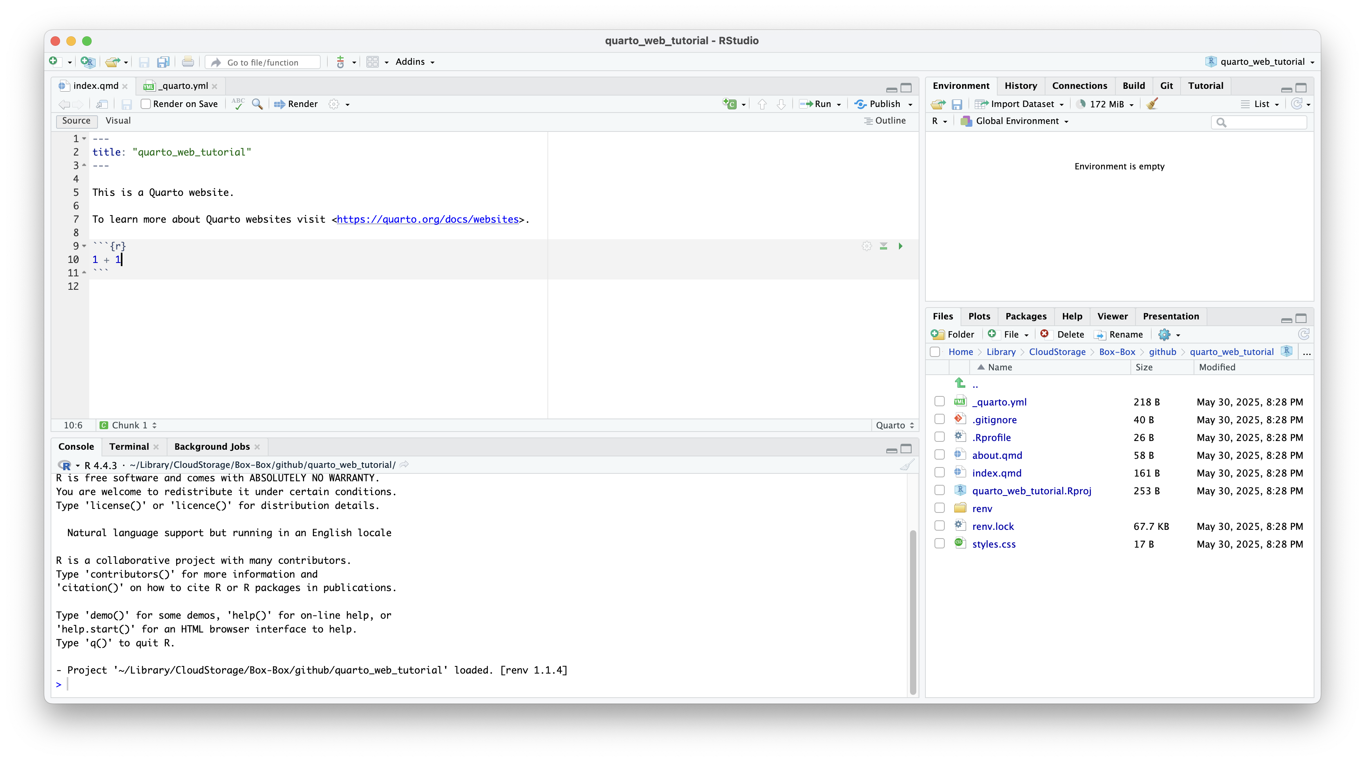Check the .gitignore file checkbox

click(x=939, y=419)
